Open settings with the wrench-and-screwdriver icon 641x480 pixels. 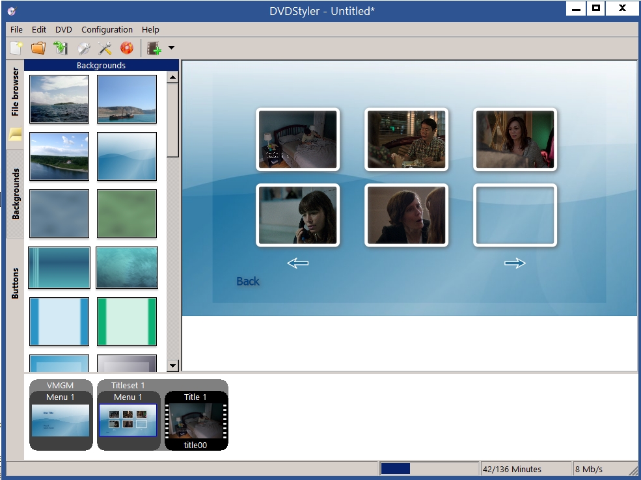click(x=105, y=48)
